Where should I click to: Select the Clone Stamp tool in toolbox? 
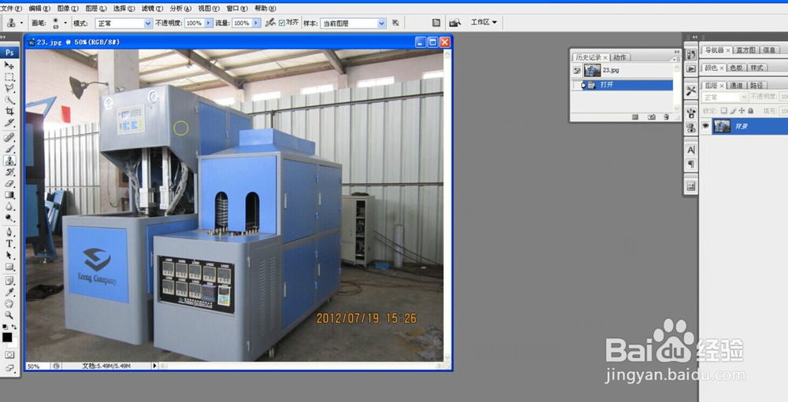[9, 160]
